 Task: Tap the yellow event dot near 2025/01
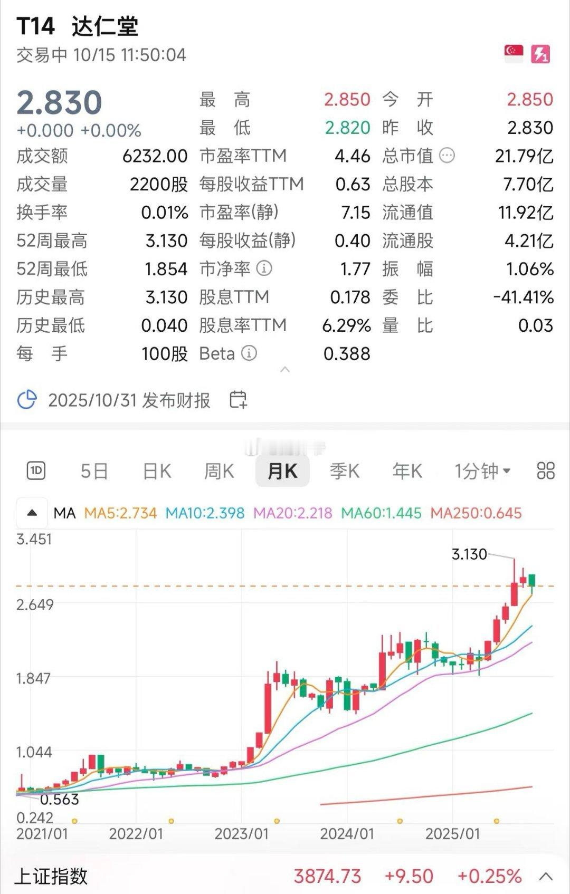coord(496,821)
